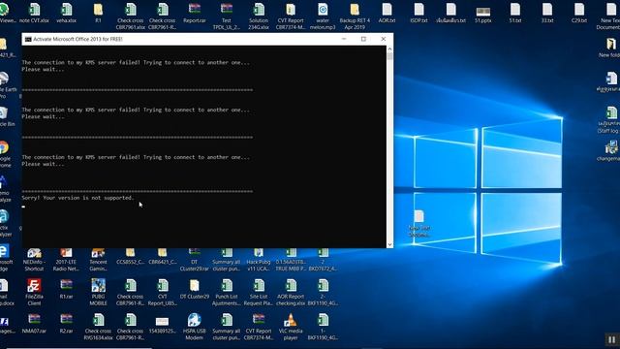The image size is (620, 349).
Task: Launch the PUBG MOBILE shortcut
Action: coord(98,292)
